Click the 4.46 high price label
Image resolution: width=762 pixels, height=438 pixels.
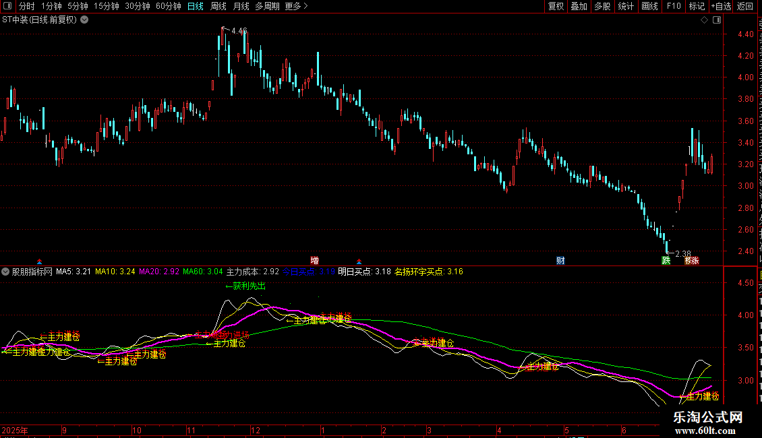click(x=239, y=31)
